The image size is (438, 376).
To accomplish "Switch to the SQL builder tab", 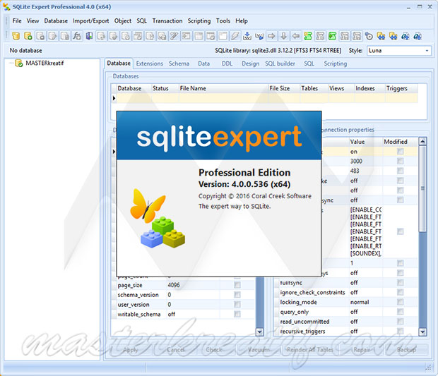I will [280, 63].
